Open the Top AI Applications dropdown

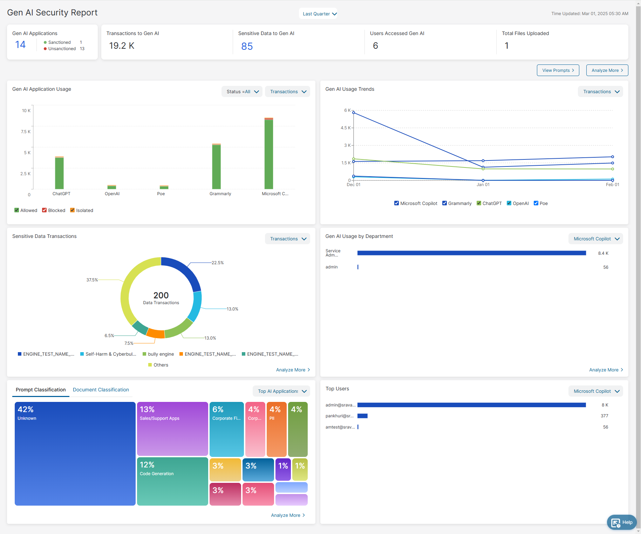coord(281,391)
